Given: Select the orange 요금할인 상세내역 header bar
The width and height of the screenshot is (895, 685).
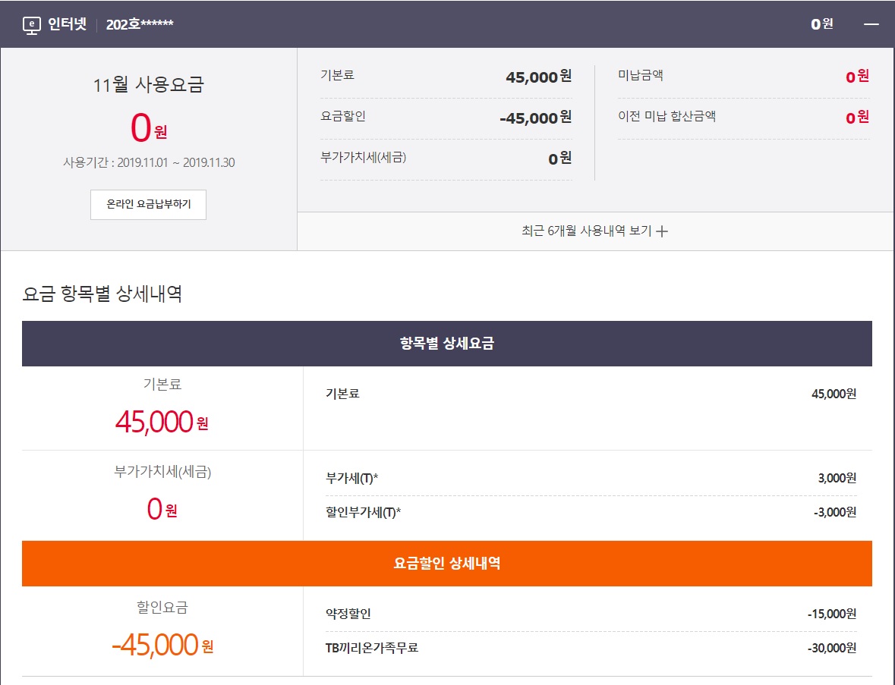Looking at the screenshot, I should 446,564.
